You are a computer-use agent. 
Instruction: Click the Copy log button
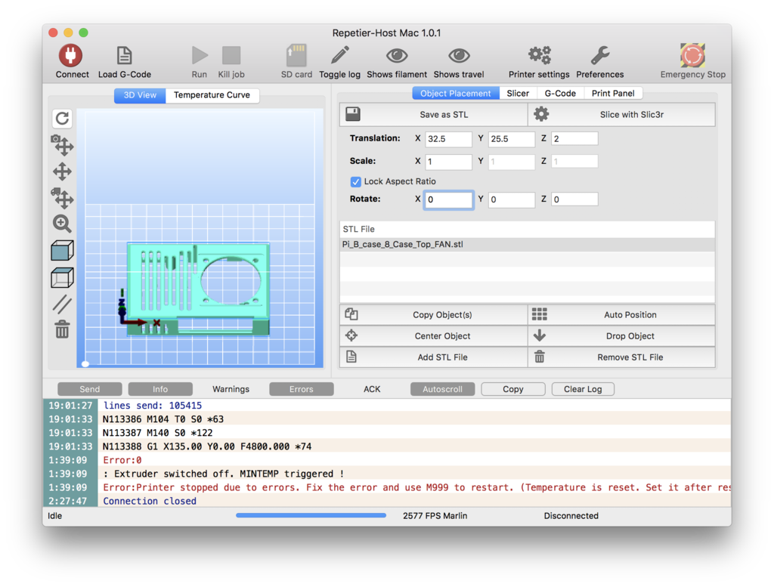(x=513, y=389)
